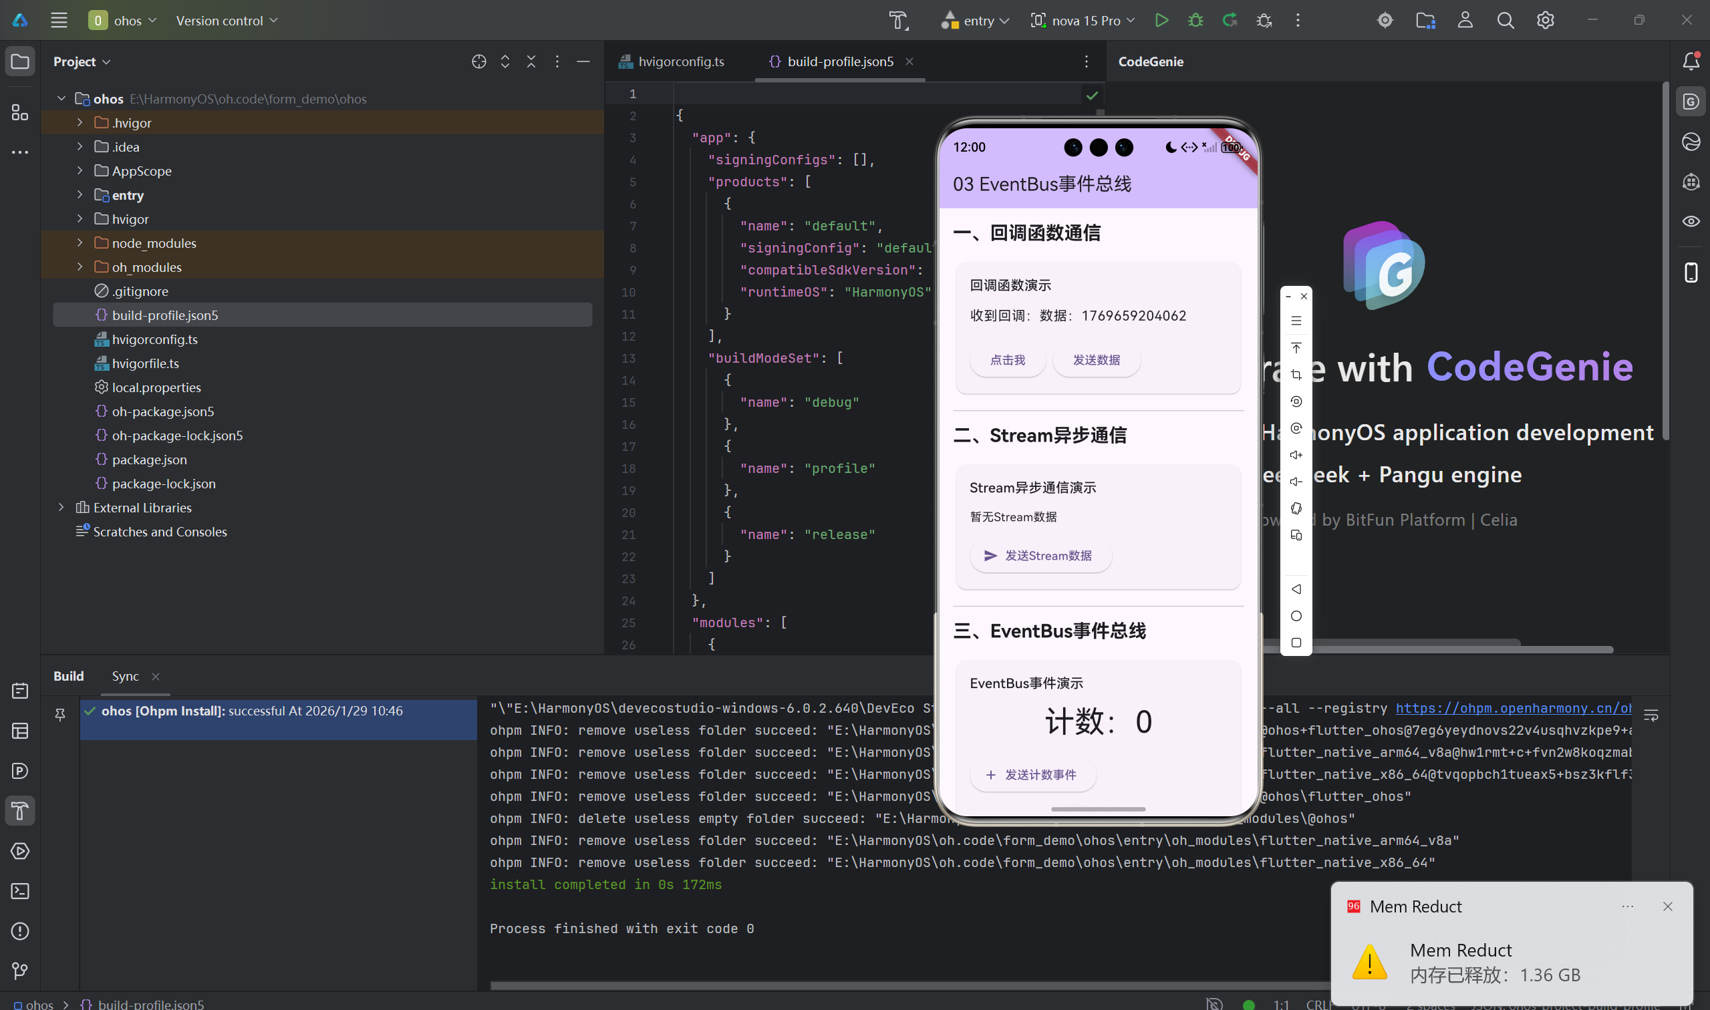Click the Debug entry bug icon
The height and width of the screenshot is (1010, 1710).
pyautogui.click(x=1195, y=21)
